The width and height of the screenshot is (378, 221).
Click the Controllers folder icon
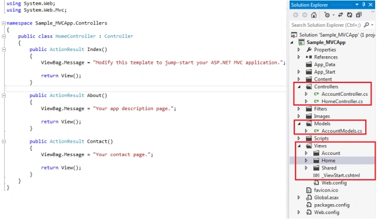click(309, 86)
